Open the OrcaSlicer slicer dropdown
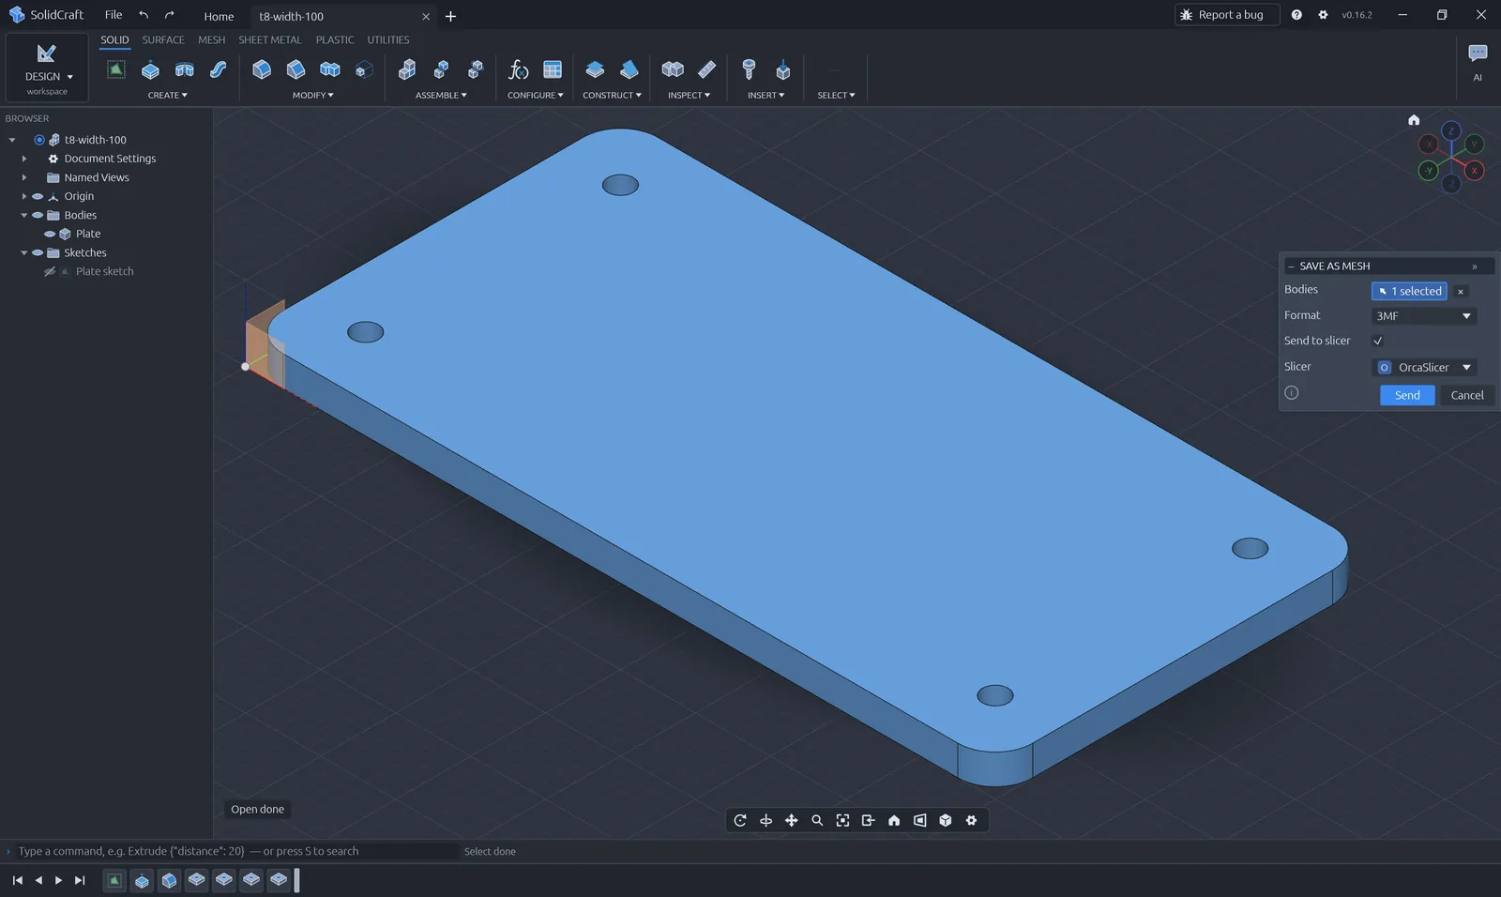This screenshot has height=897, width=1501. [1424, 367]
